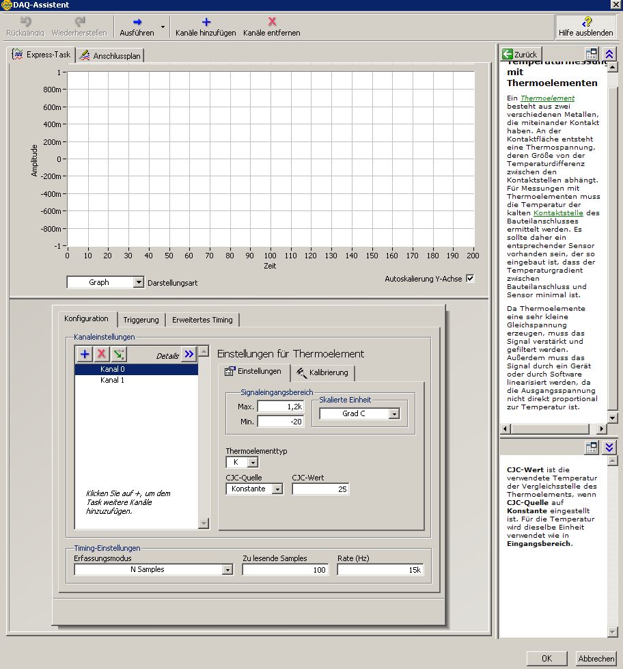Screen dimensions: 623x669
Task: Click lower help panel layout icon
Action: pos(592,447)
